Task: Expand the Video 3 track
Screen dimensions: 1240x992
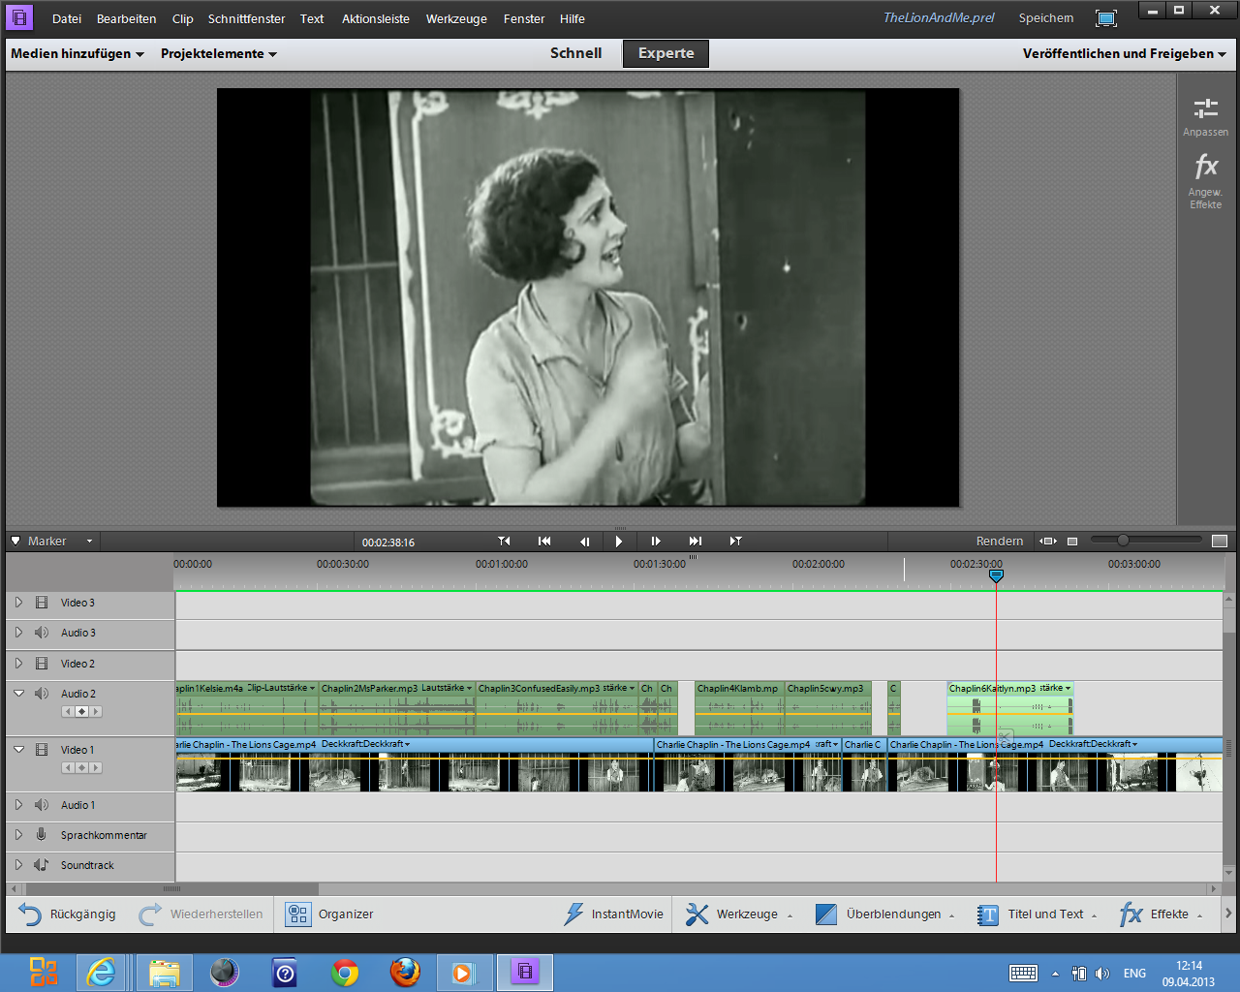Action: coord(18,603)
